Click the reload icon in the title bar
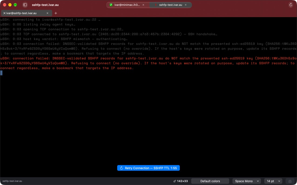The image size is (297, 185). click(x=291, y=5)
